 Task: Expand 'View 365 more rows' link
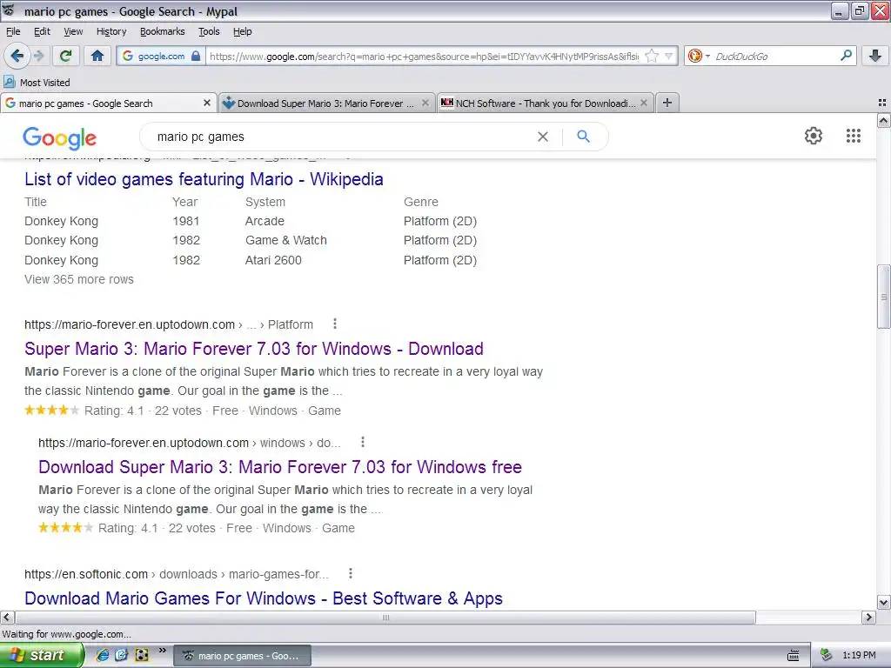click(x=79, y=279)
